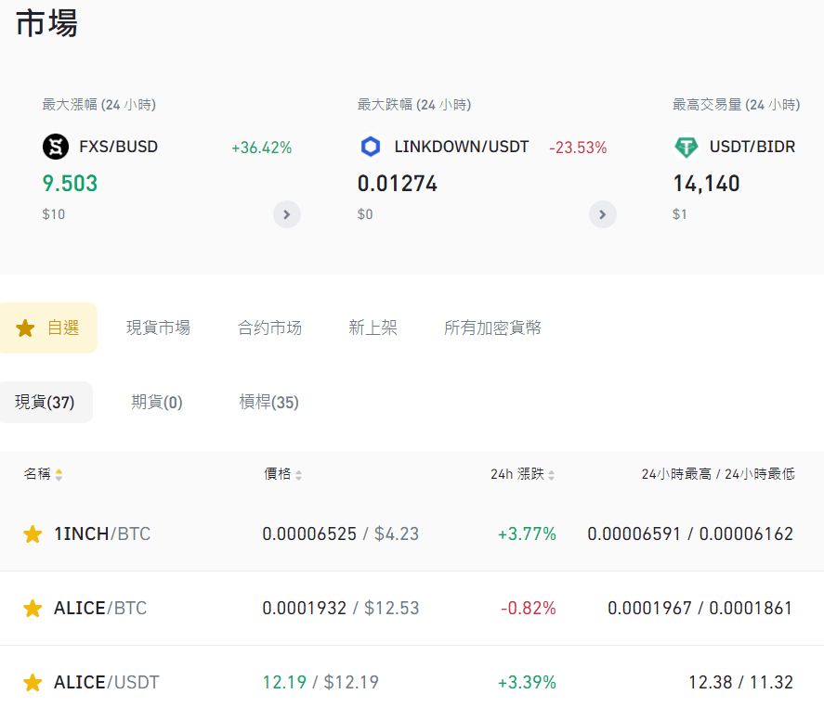This screenshot has width=824, height=707.
Task: Open the ALICE/USDT trading pair
Action: point(106,683)
